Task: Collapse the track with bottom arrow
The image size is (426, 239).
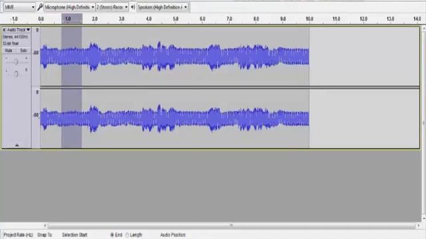Action: pos(17,145)
